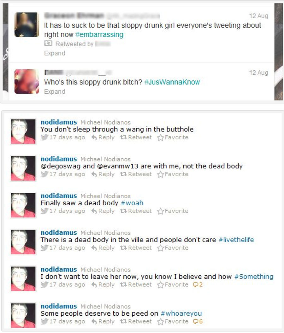Retweet the "Some people deserve" tweet

pyautogui.click(x=136, y=321)
